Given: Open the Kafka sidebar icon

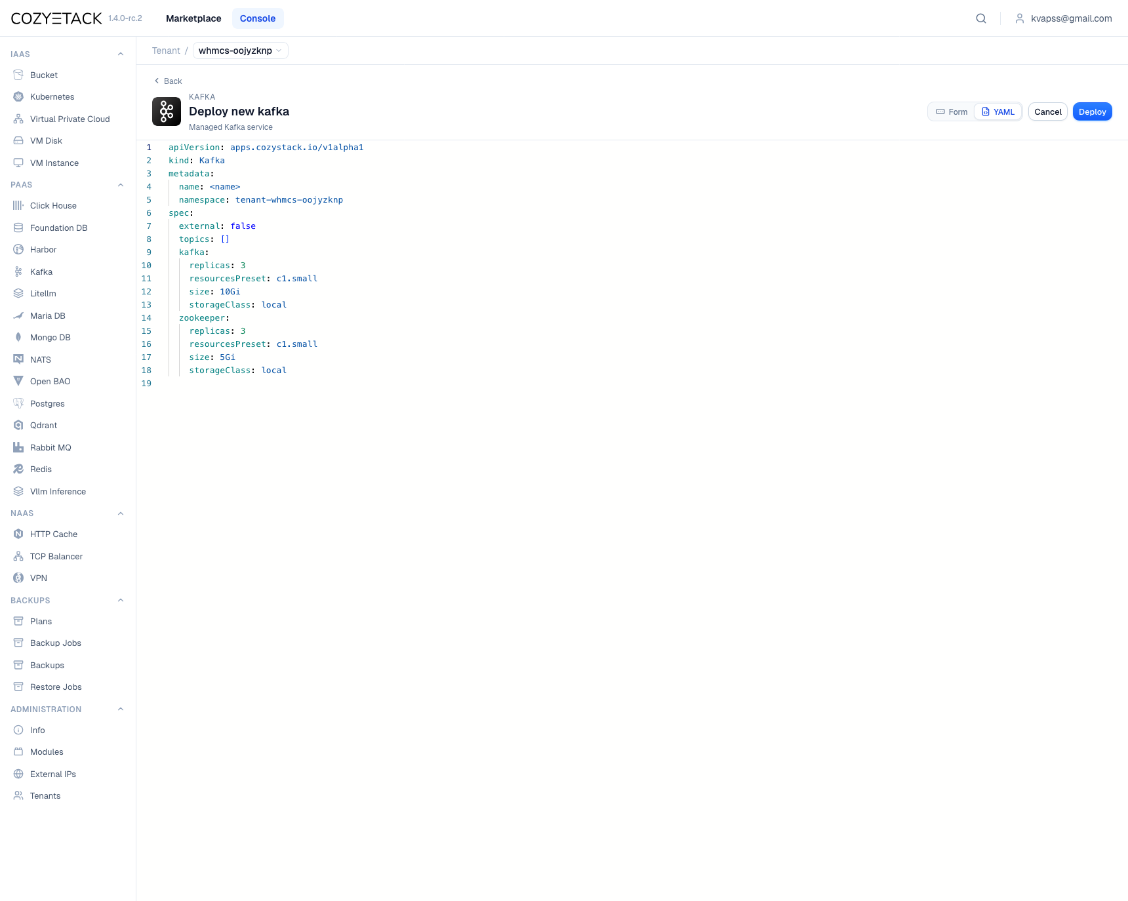Looking at the screenshot, I should 18,271.
